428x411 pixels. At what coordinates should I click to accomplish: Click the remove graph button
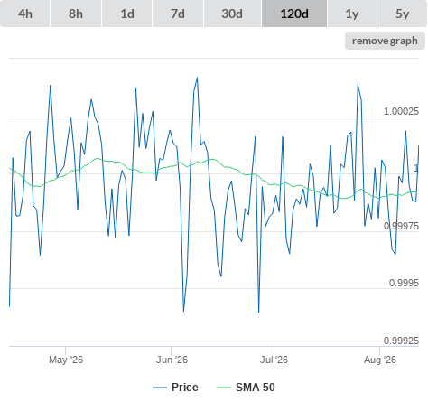385,41
